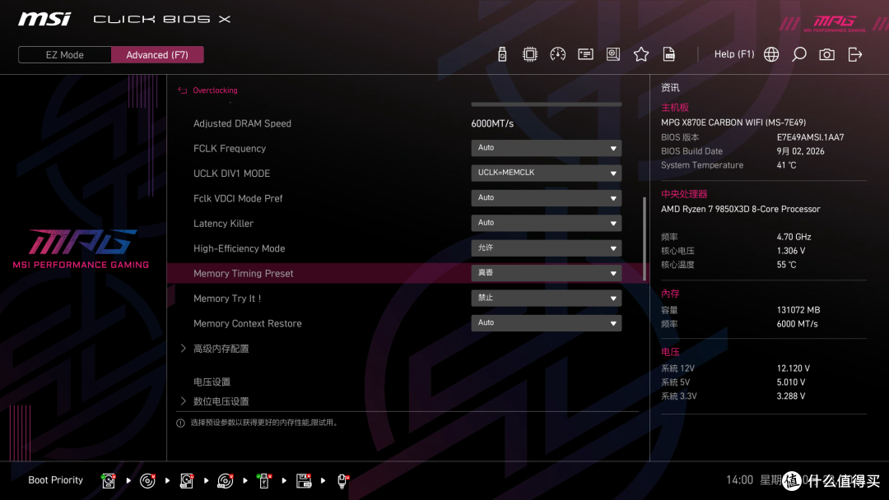This screenshot has width=889, height=500.
Task: Select the network boot device icon
Action: (342, 481)
